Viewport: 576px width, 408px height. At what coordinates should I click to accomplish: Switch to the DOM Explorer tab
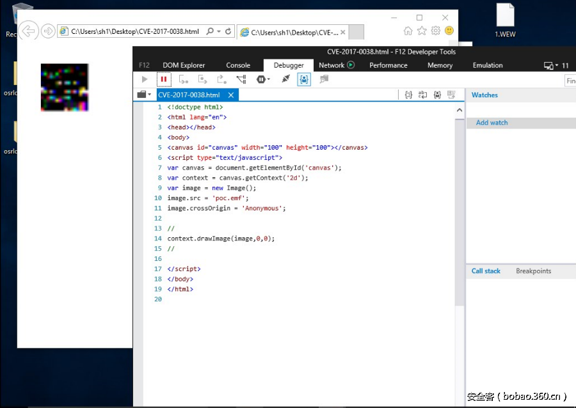click(x=184, y=65)
